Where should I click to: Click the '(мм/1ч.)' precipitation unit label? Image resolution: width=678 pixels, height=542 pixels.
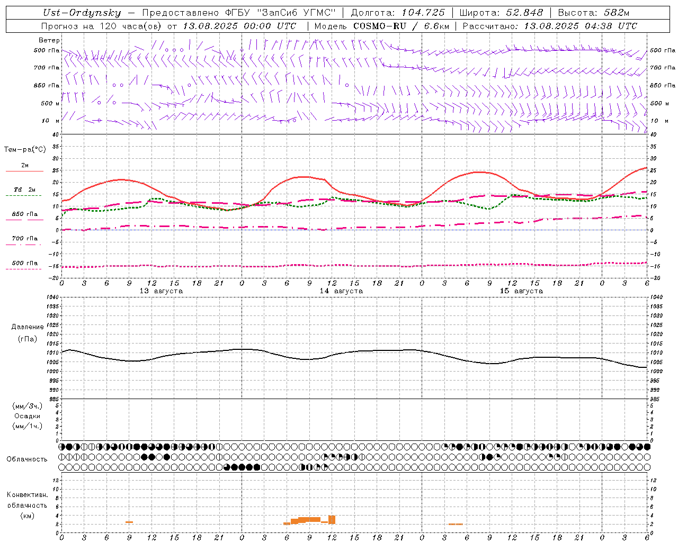pyautogui.click(x=27, y=426)
